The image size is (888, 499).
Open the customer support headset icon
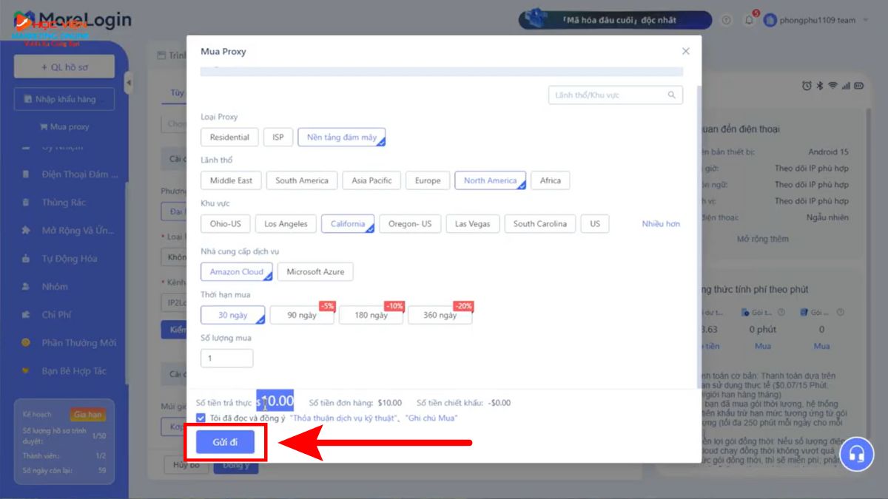point(857,455)
